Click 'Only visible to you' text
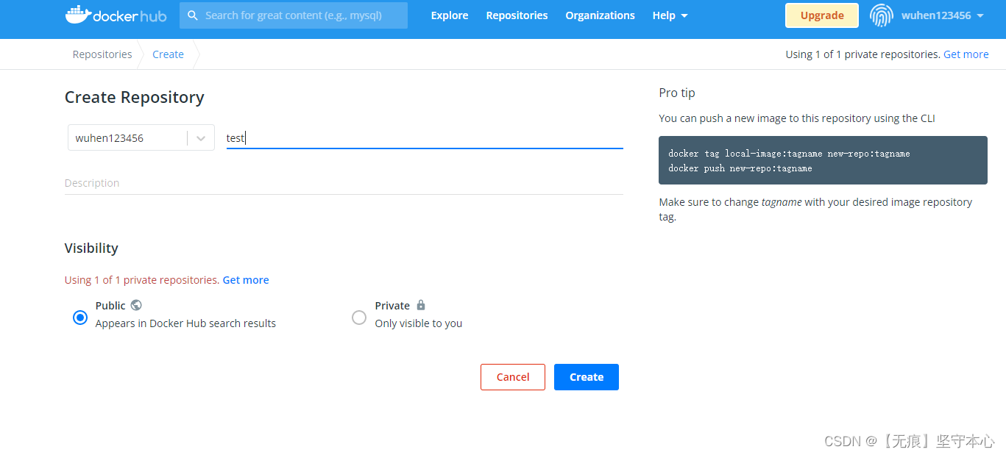Image resolution: width=1006 pixels, height=455 pixels. click(x=419, y=323)
